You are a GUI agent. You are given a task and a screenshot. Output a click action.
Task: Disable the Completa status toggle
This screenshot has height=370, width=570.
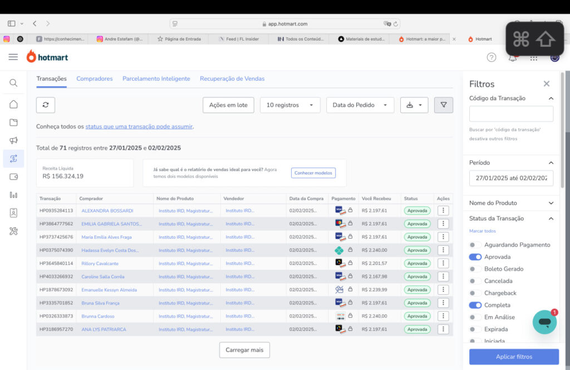click(x=475, y=305)
